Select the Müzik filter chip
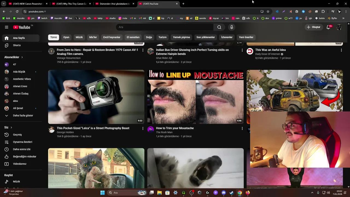350x197 pixels. pos(79,37)
